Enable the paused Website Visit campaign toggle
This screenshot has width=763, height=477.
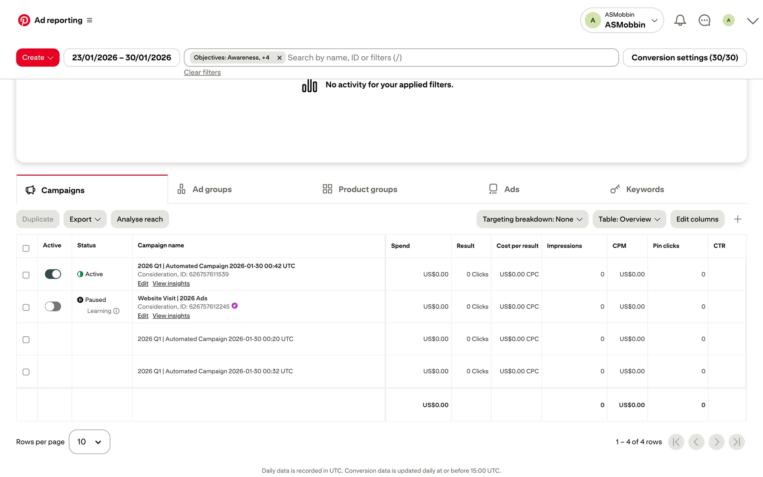pos(53,306)
